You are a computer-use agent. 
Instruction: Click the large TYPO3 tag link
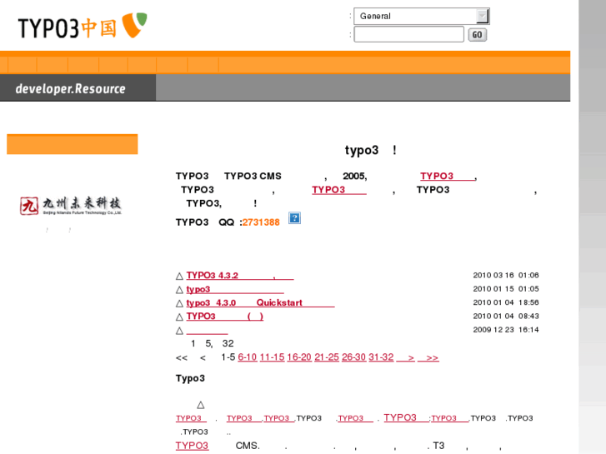406,417
